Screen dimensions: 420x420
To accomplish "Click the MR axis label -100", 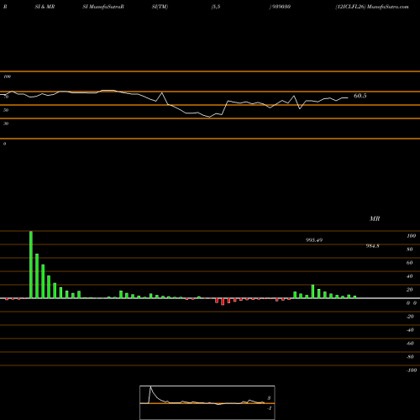I will (412, 370).
